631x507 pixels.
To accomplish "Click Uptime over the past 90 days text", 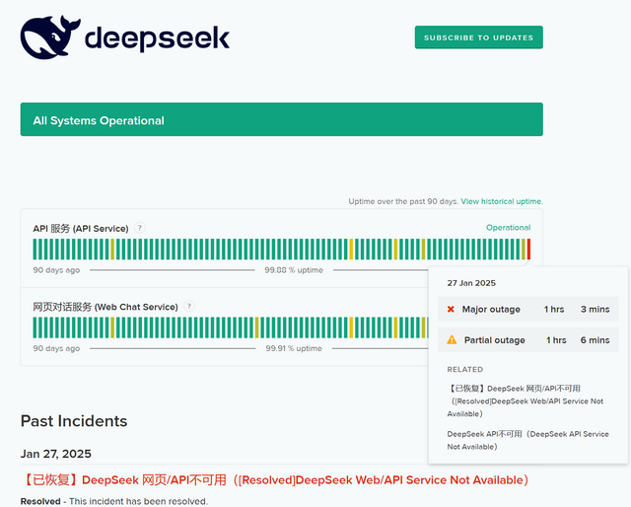I will click(x=403, y=201).
